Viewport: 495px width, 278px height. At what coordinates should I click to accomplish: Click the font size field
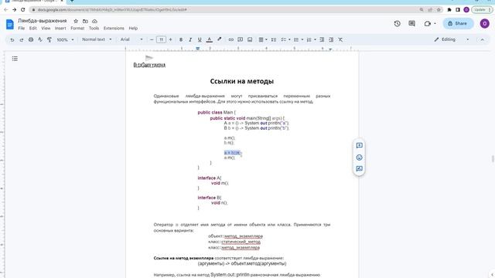click(161, 39)
